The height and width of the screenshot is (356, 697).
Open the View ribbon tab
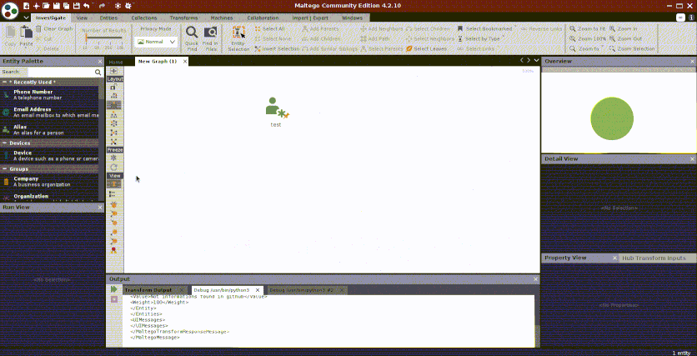82,18
